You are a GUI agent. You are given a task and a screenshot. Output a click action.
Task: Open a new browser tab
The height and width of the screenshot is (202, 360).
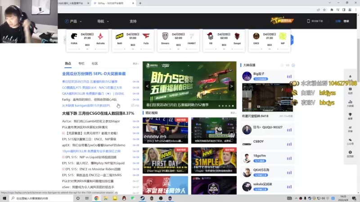[x=140, y=3]
